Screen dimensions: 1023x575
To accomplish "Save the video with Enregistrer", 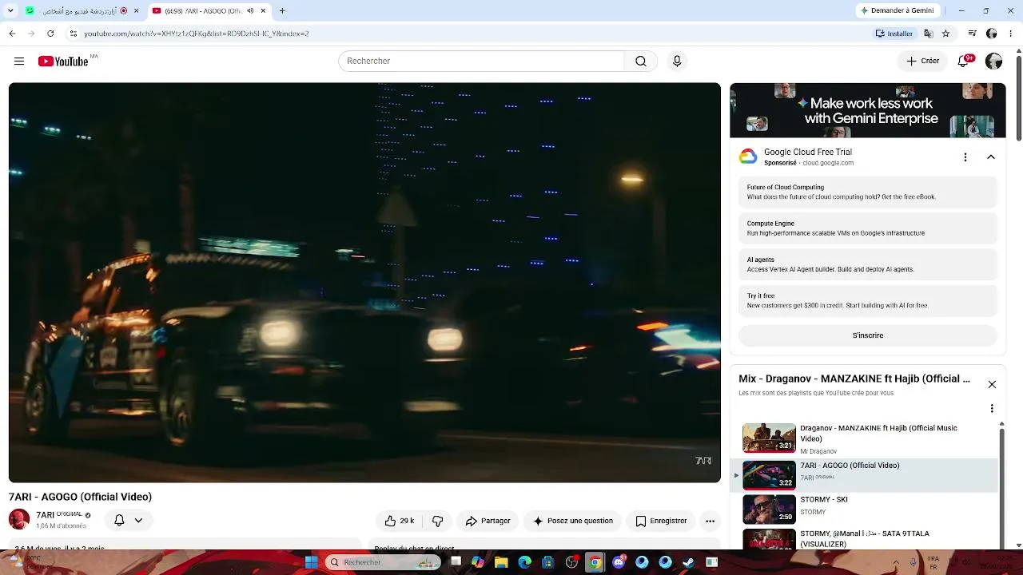I will (661, 521).
